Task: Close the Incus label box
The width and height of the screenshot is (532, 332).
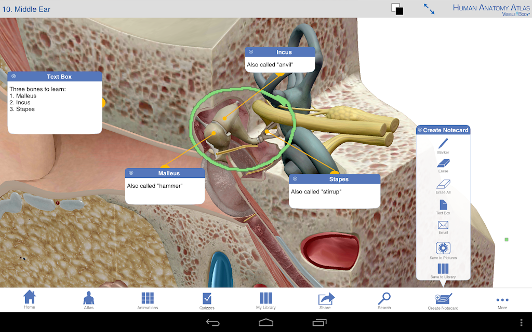Action: coord(251,52)
